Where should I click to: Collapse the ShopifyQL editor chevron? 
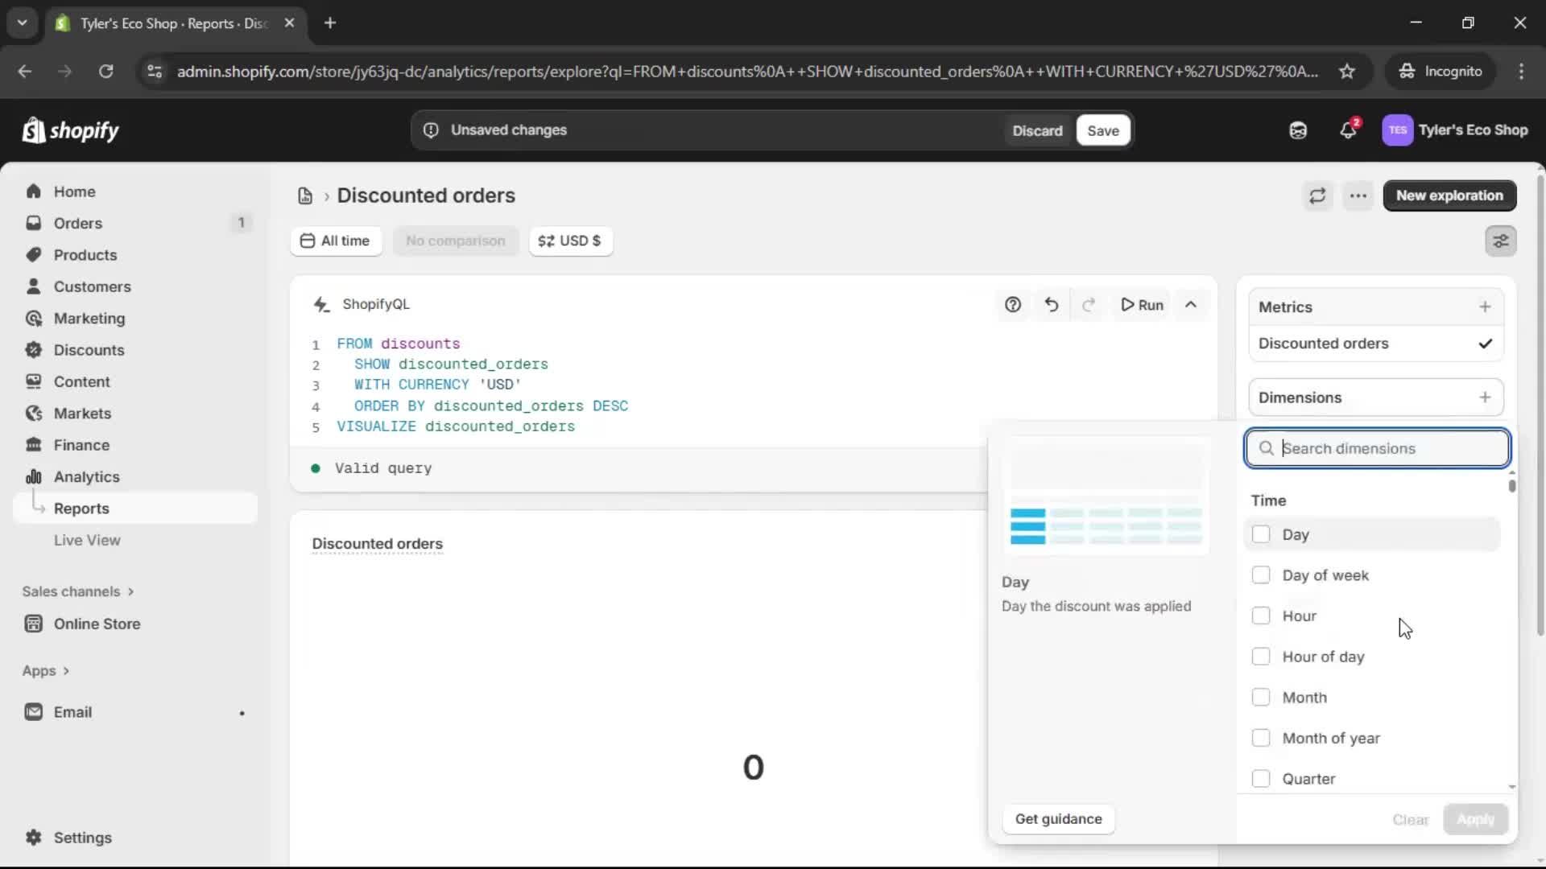[x=1191, y=305]
